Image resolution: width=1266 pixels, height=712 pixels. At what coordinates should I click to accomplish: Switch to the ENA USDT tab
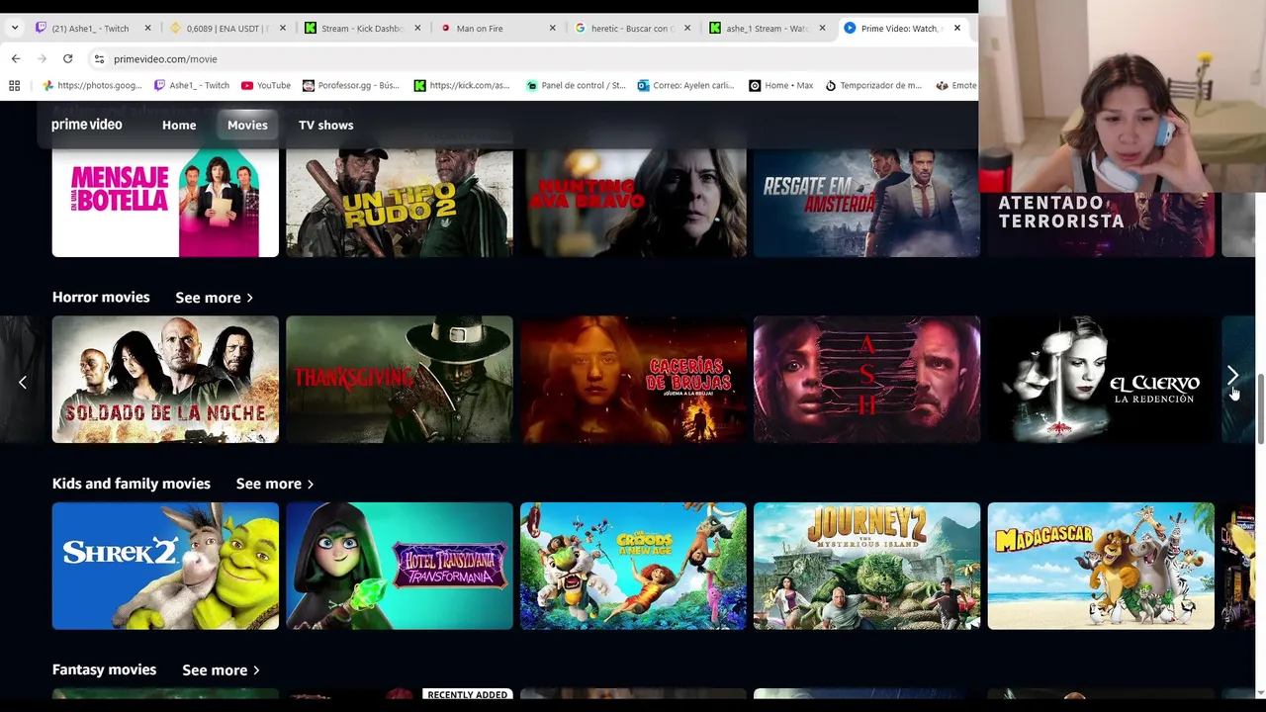pos(226,28)
